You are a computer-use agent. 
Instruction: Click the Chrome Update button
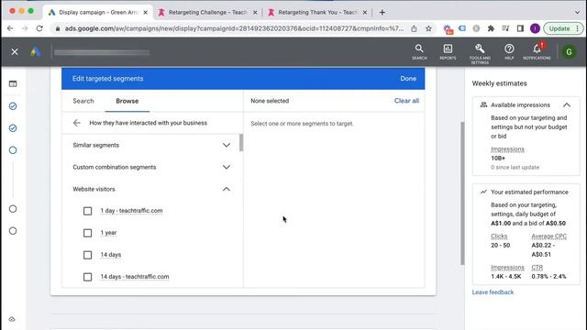pyautogui.click(x=563, y=28)
